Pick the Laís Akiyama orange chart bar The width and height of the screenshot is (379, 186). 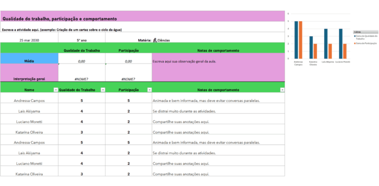(x=330, y=51)
